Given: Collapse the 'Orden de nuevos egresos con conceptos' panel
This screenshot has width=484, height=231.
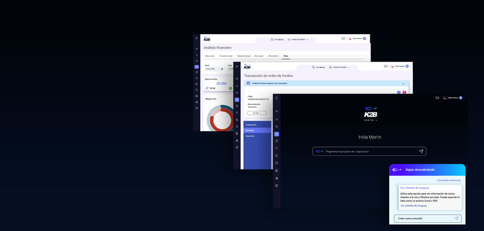Looking at the screenshot, I should point(404,83).
